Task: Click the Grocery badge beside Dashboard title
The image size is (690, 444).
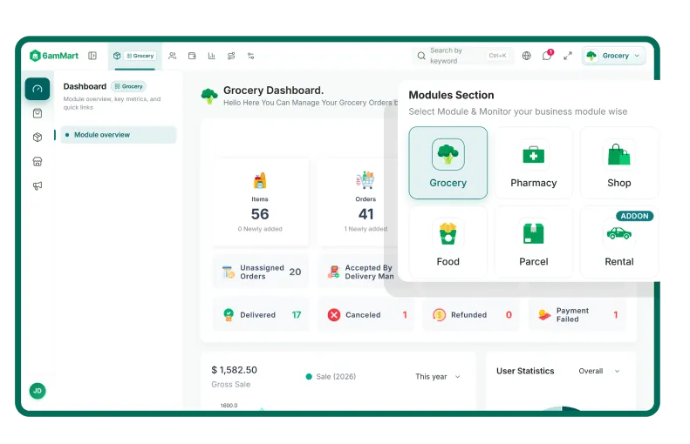Action: pos(128,86)
